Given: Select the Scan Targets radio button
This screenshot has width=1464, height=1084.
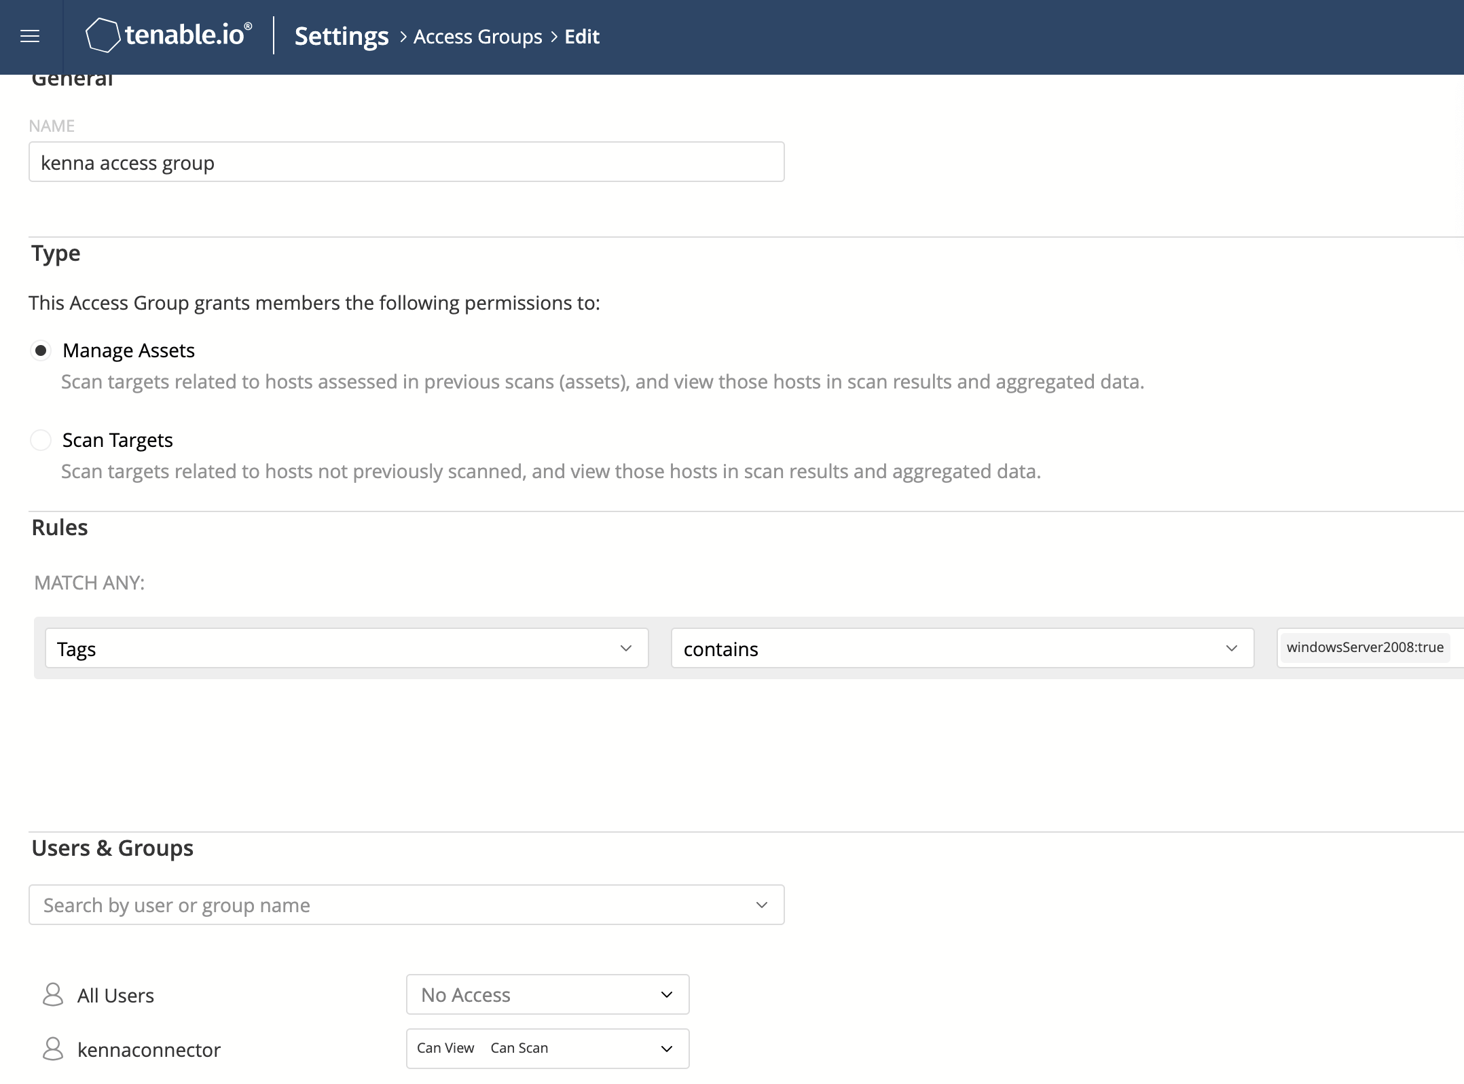Looking at the screenshot, I should [x=41, y=440].
